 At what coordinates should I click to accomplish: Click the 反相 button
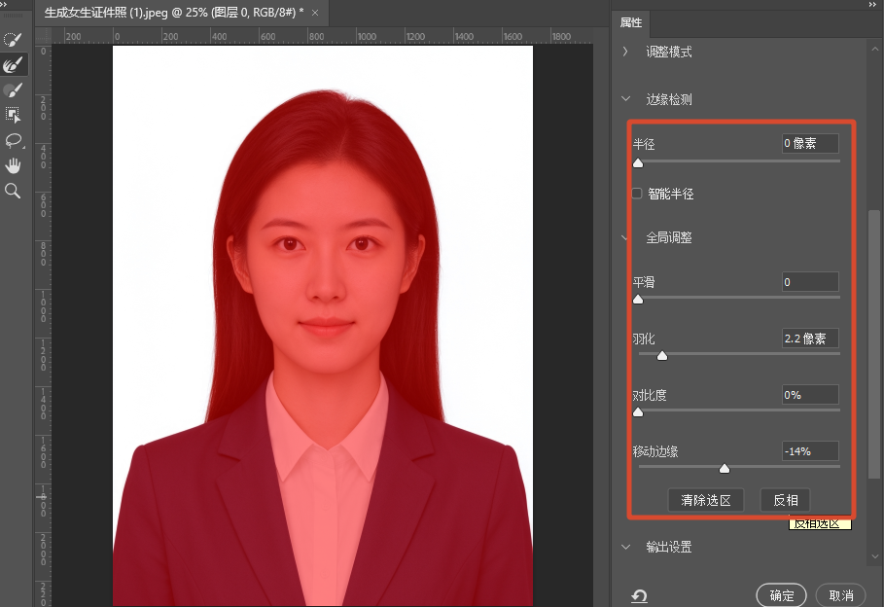point(786,500)
